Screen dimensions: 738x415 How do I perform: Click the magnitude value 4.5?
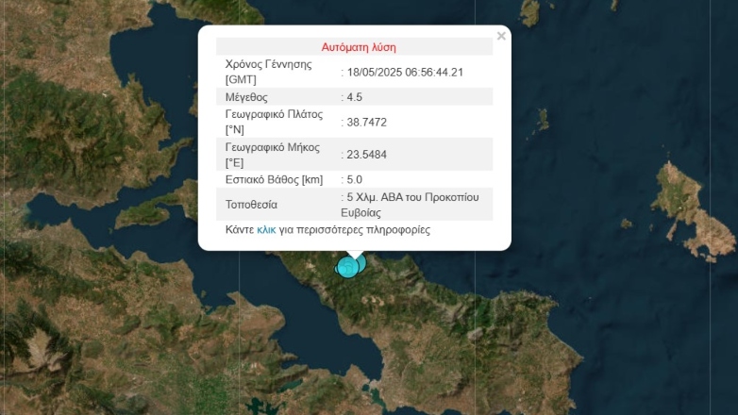coord(355,96)
